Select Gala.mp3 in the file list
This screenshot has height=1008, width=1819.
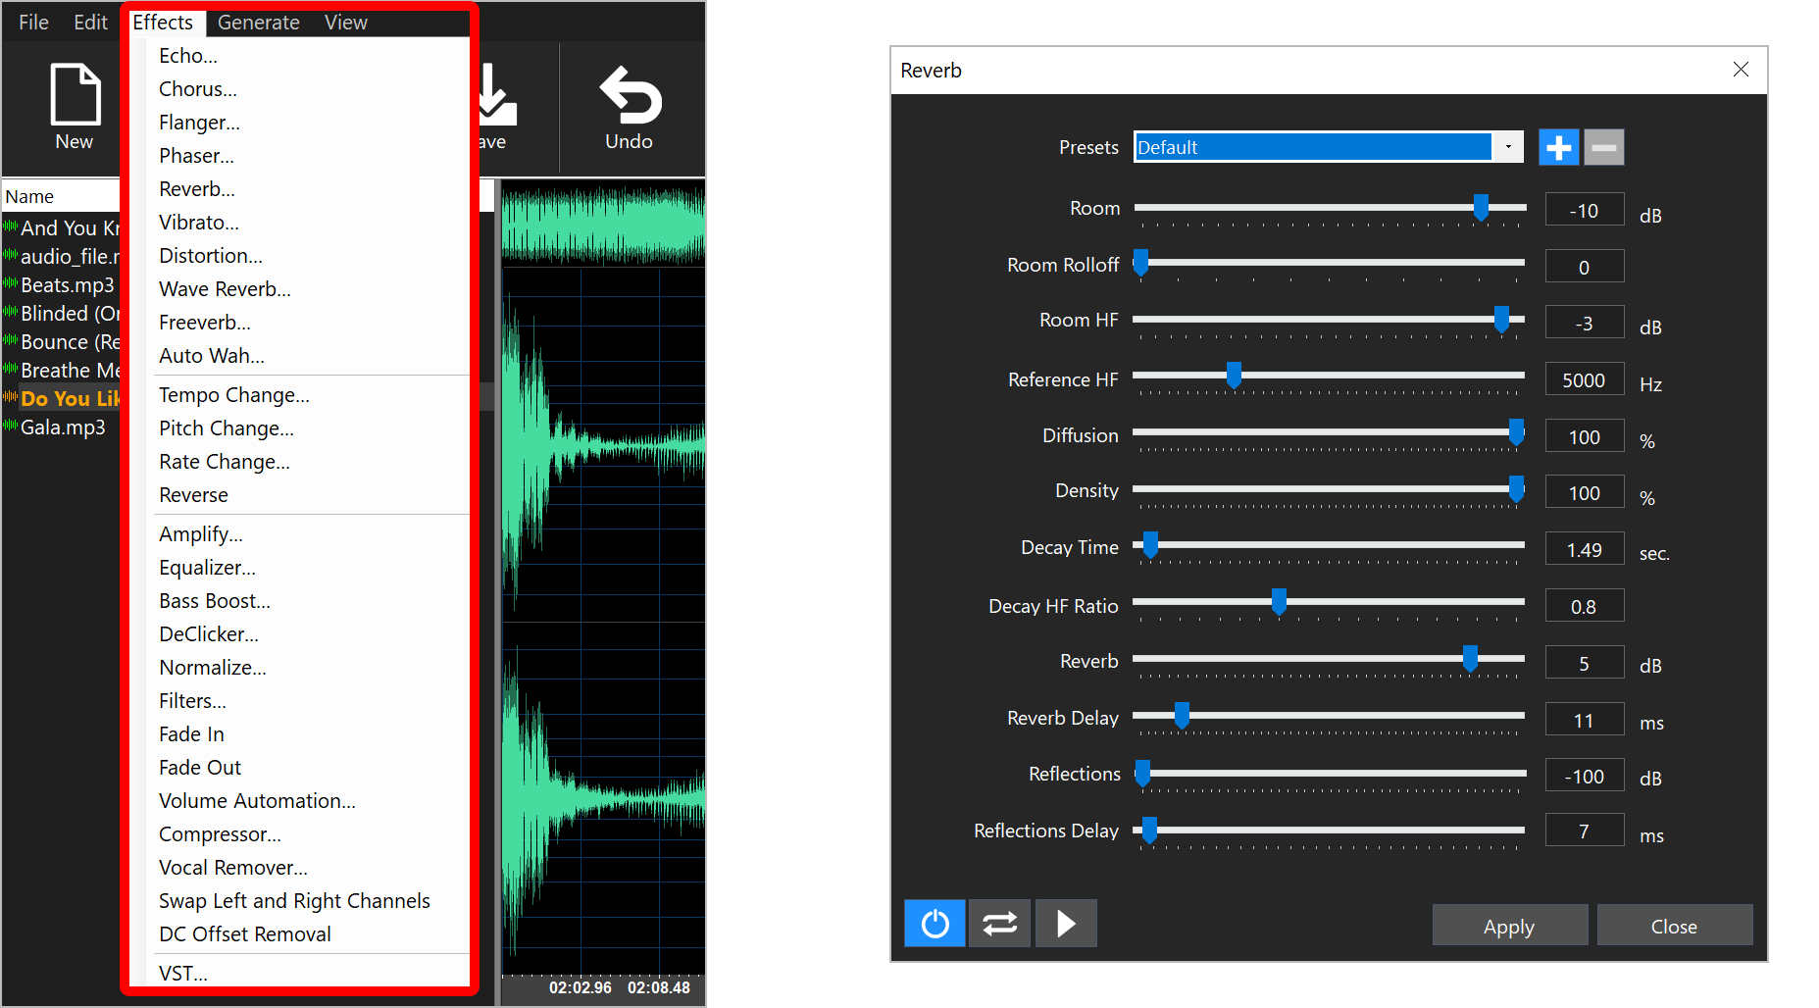[61, 428]
